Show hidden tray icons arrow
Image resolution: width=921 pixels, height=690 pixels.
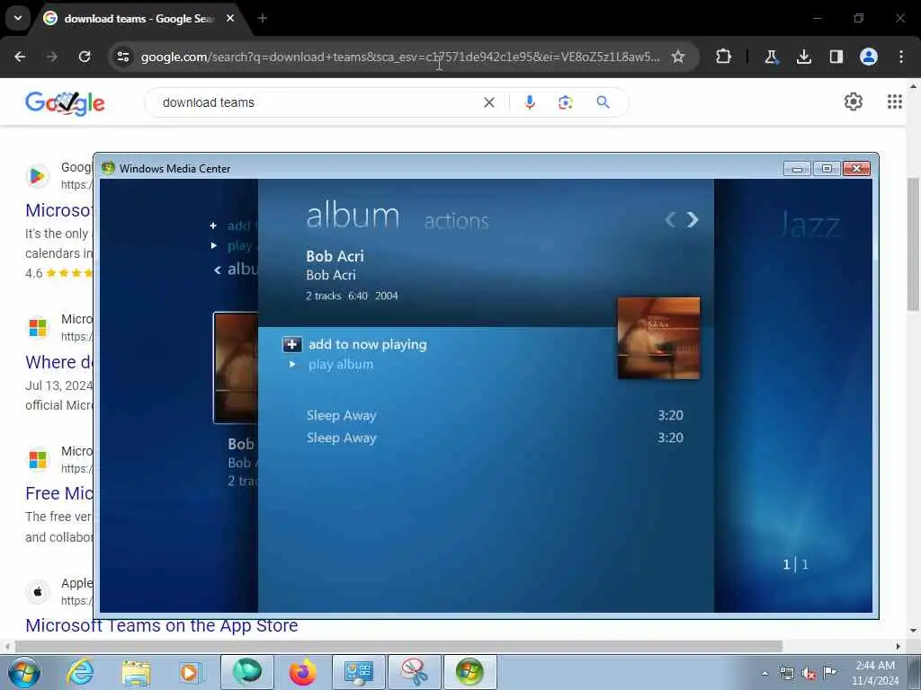765,673
